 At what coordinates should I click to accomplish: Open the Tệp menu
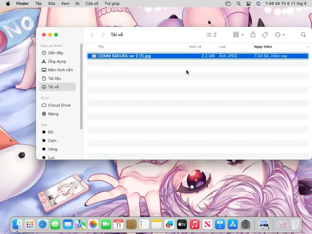pos(38,4)
